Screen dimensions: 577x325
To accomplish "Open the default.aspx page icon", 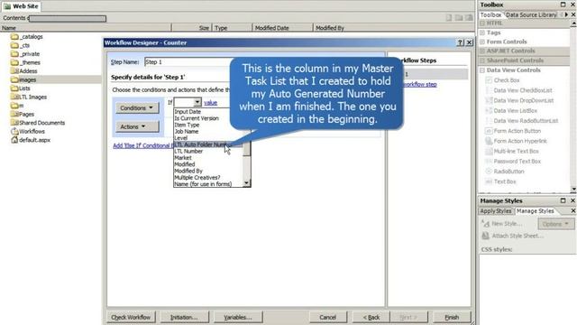I will (x=14, y=140).
